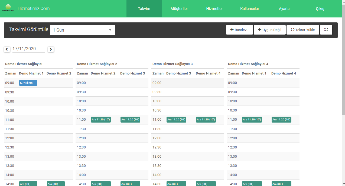Click the fullscreen expand icon button
This screenshot has height=186, width=345.
tap(326, 30)
